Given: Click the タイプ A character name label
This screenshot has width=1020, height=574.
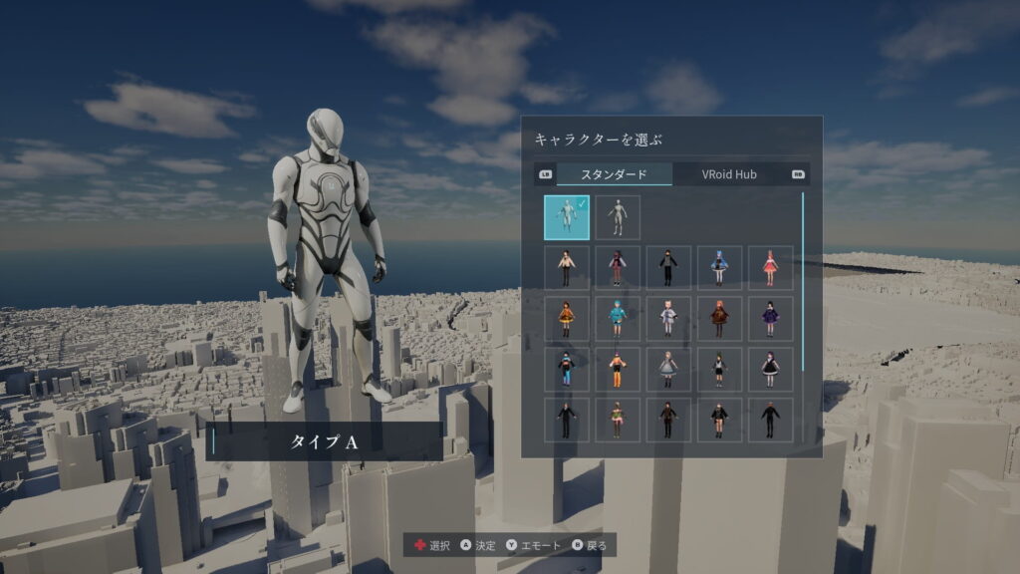Looking at the screenshot, I should pos(324,441).
